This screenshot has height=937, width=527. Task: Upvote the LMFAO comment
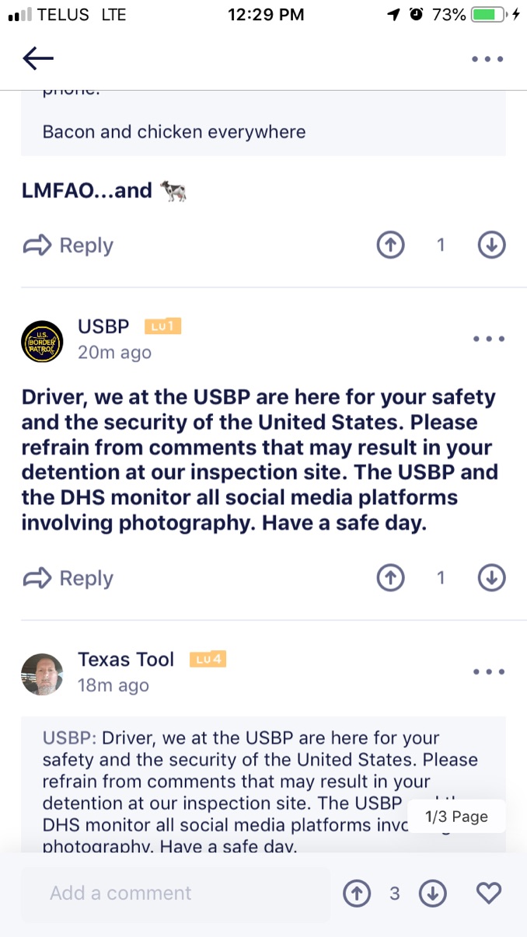(x=391, y=246)
